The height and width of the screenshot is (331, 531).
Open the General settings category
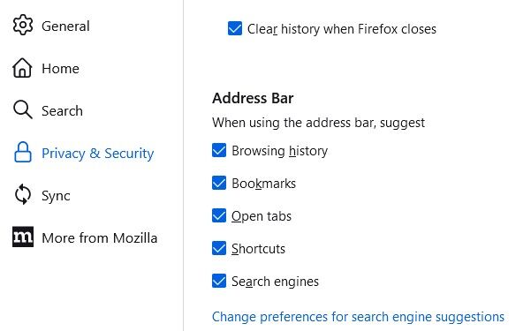(65, 26)
